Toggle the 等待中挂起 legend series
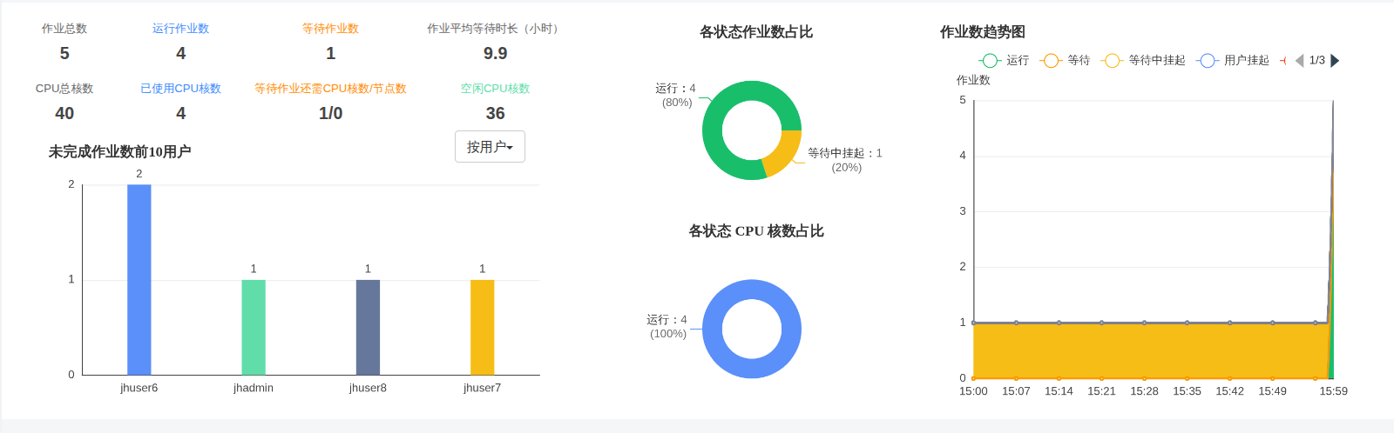Viewport: 1394px width, 433px height. click(x=1143, y=60)
